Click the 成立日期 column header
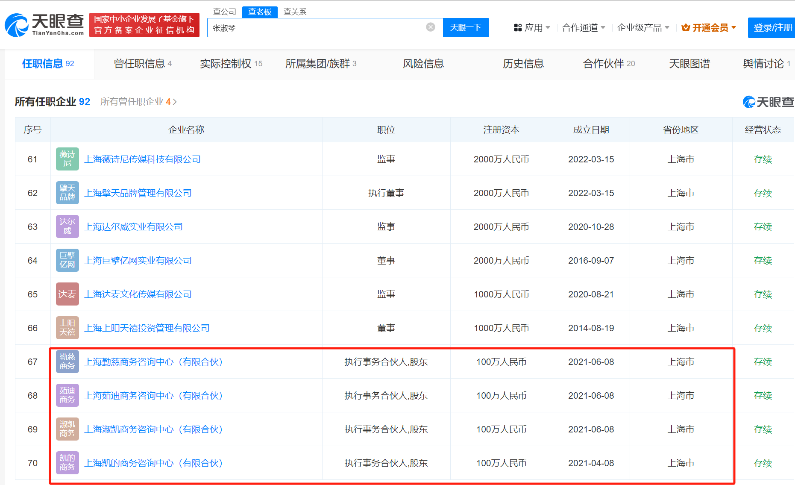Image resolution: width=795 pixels, height=485 pixels. coord(591,129)
